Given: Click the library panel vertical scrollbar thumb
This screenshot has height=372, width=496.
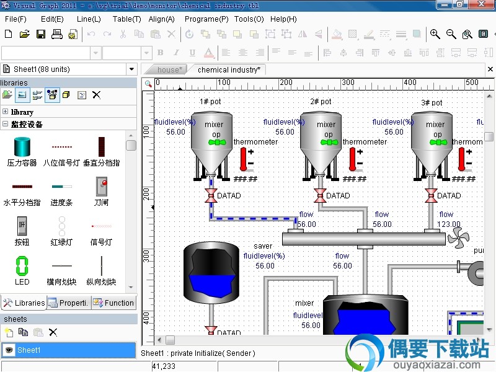Looking at the screenshot, I should coord(131,145).
